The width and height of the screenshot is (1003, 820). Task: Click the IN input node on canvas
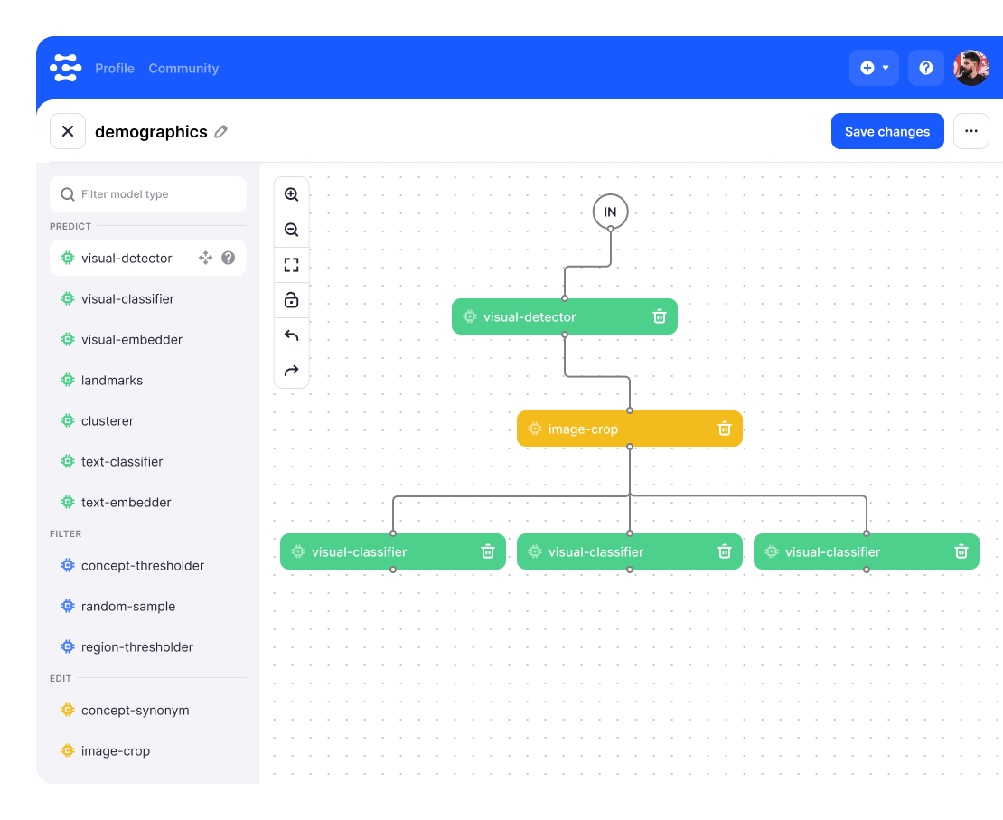click(610, 212)
